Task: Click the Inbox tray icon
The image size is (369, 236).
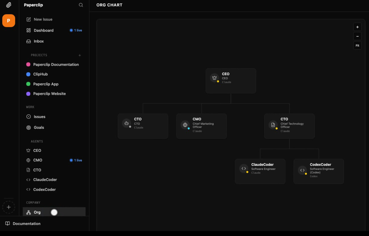Action: click(29, 41)
